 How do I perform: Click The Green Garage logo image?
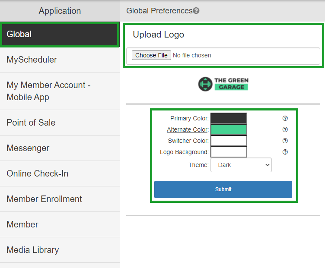223,84
